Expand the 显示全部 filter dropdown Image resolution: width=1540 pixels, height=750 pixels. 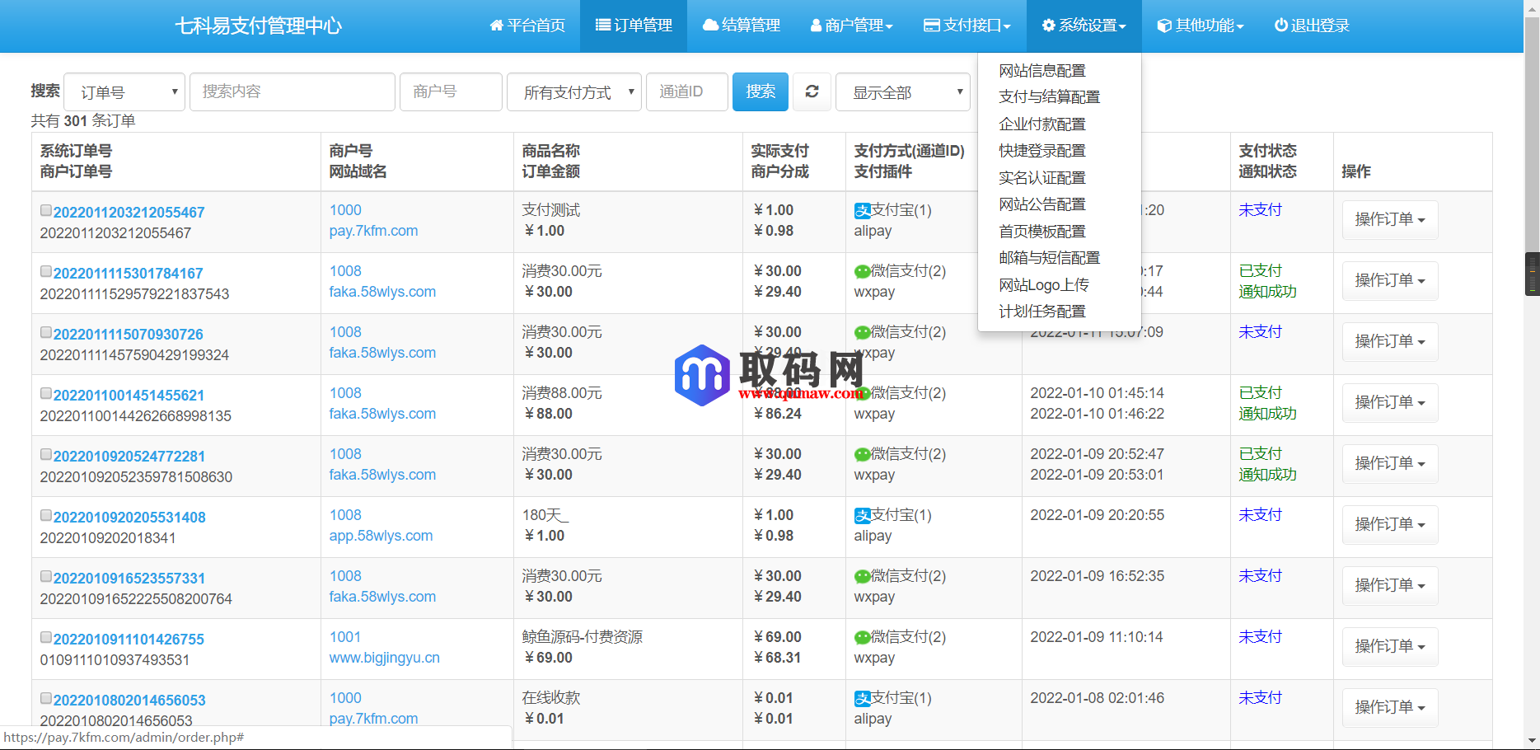[x=903, y=91]
